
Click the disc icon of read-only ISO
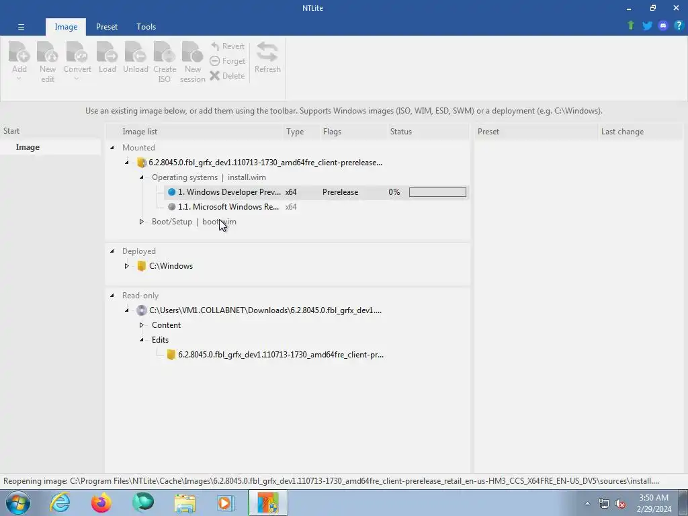pos(141,310)
